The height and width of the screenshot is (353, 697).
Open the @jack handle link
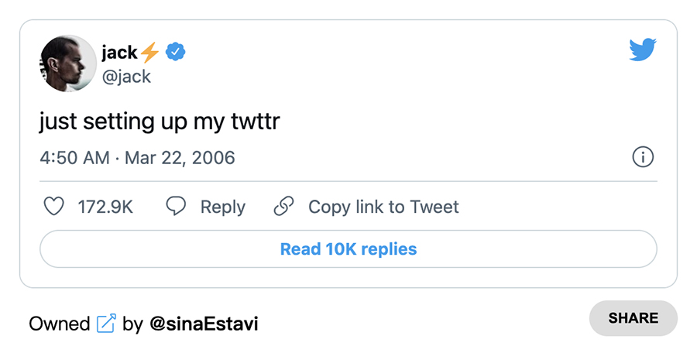(126, 76)
